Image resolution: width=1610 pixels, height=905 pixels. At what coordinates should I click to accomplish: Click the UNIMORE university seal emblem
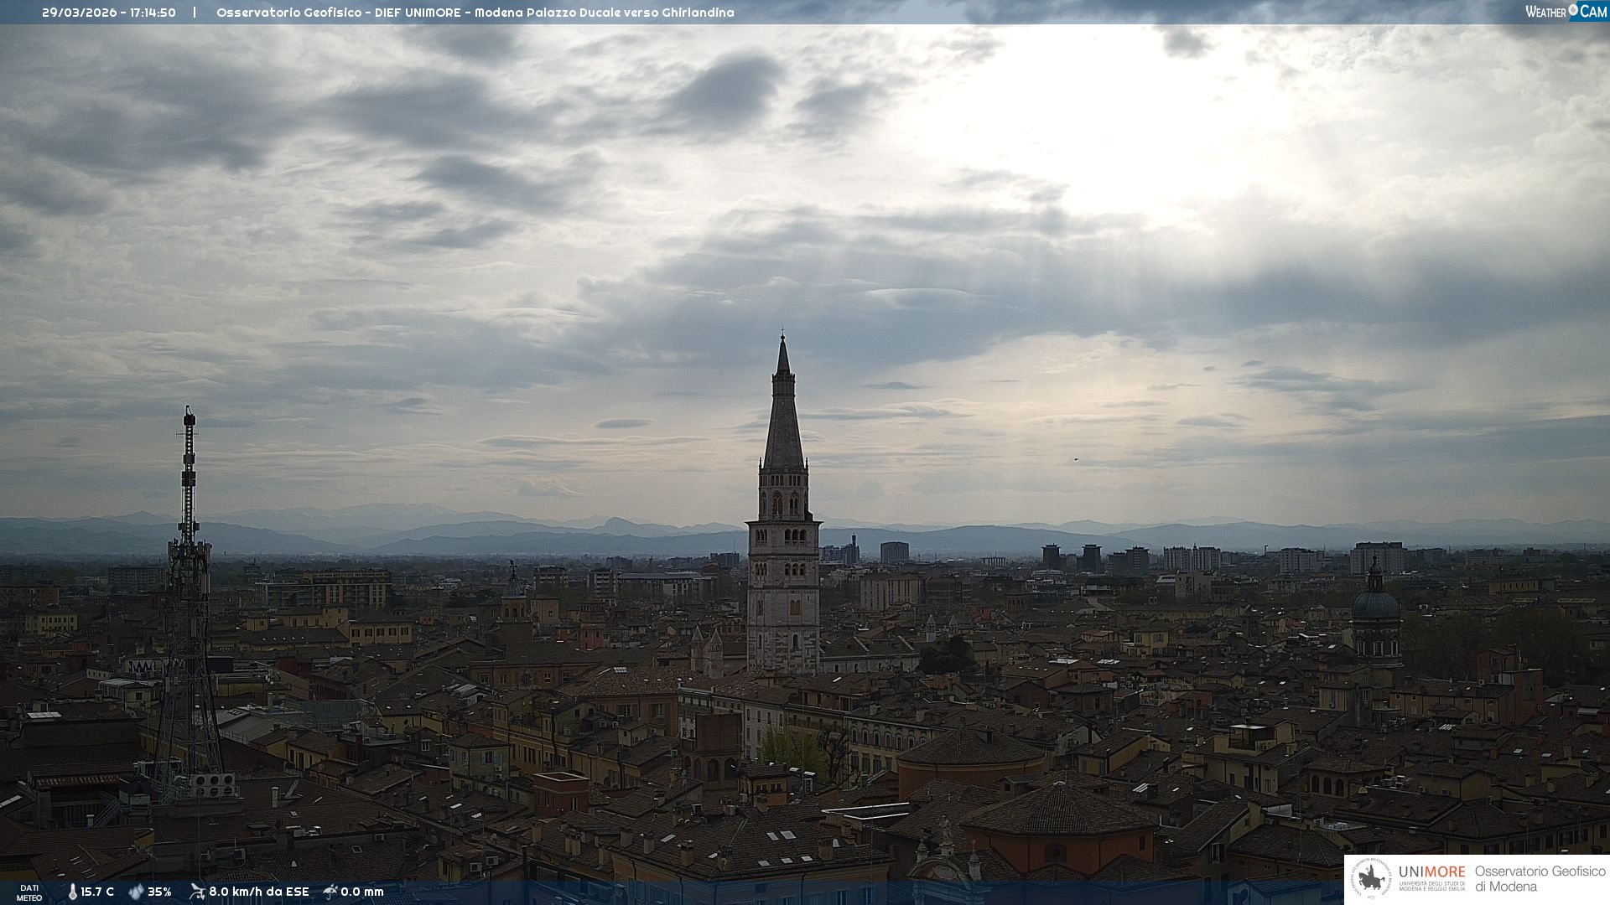[x=1371, y=878]
